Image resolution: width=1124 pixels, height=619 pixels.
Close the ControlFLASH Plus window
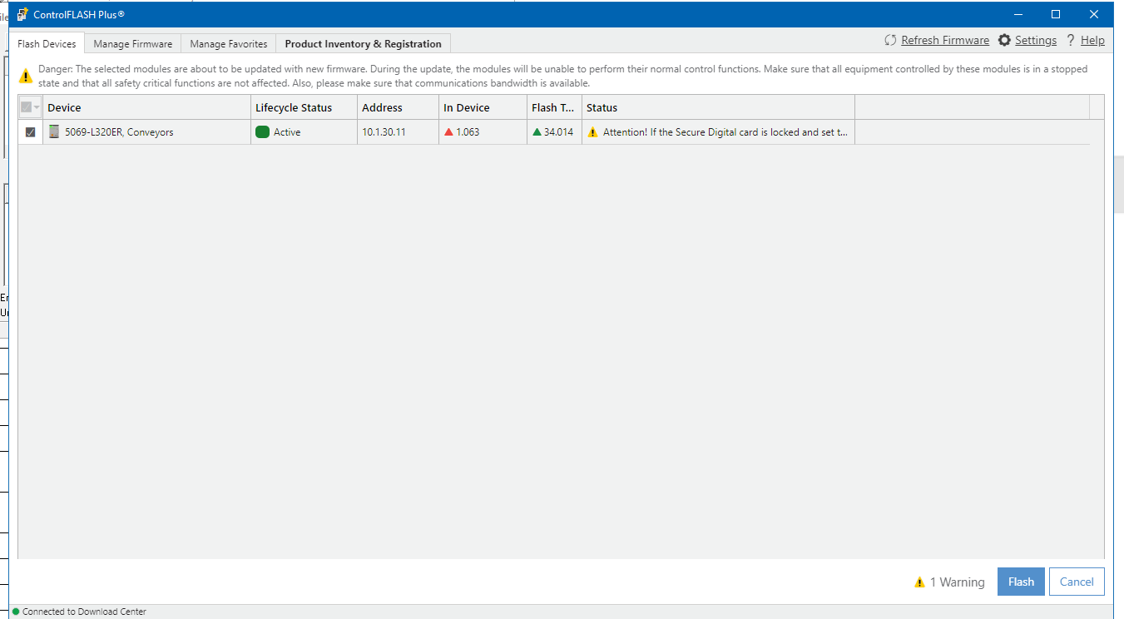(x=1094, y=14)
